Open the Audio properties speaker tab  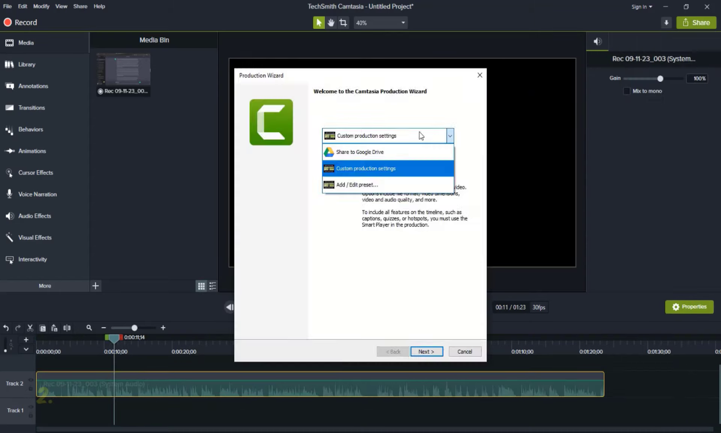click(x=597, y=41)
